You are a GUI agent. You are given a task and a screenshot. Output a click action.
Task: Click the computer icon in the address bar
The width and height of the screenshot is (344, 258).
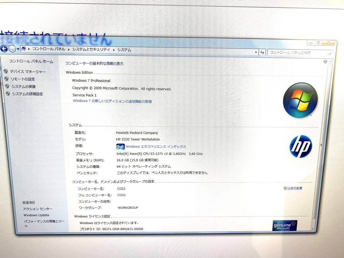[x=23, y=49]
